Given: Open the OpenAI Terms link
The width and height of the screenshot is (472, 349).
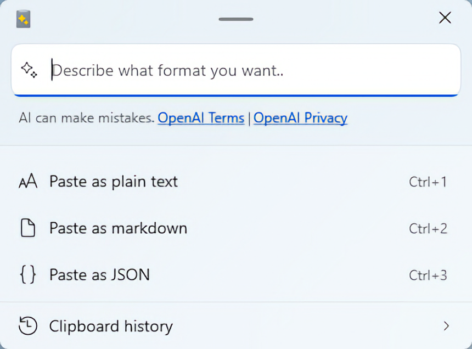Looking at the screenshot, I should pos(201,118).
